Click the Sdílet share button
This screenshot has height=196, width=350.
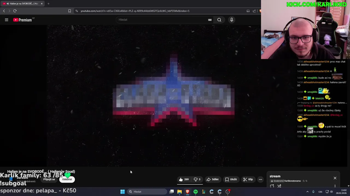[212, 179]
